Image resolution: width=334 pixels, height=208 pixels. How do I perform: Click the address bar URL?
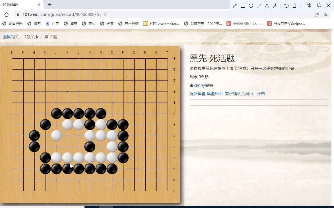[x=64, y=14]
